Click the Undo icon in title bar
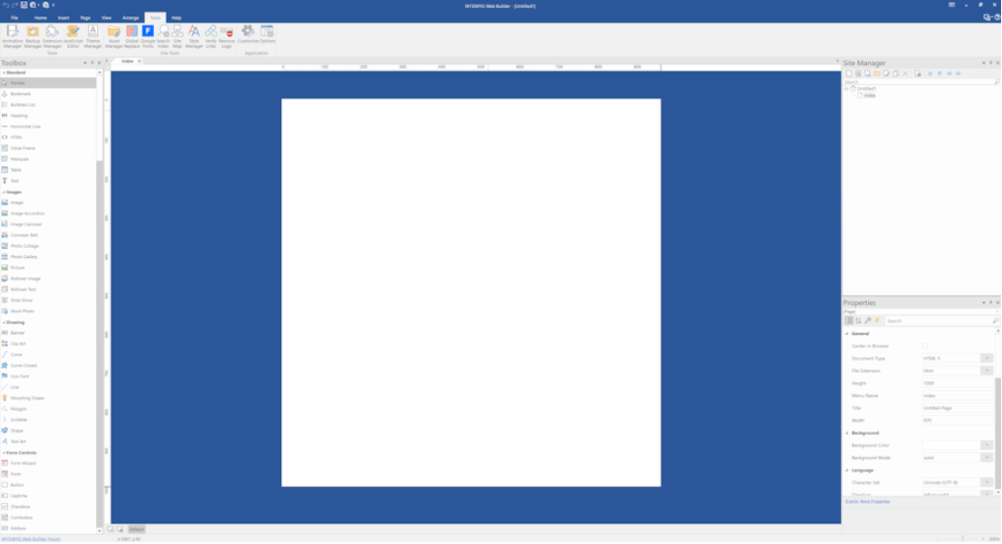 pyautogui.click(x=5, y=5)
